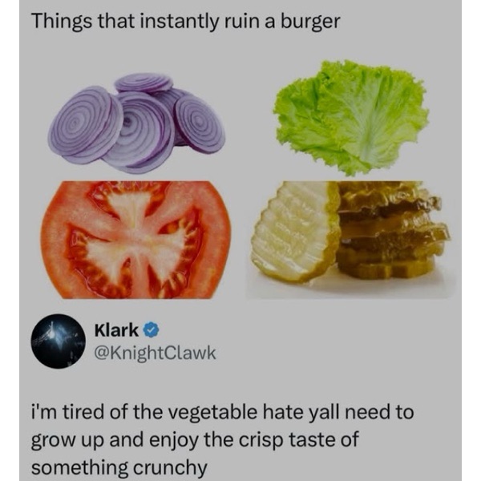Open the Klark display name

tap(116, 329)
